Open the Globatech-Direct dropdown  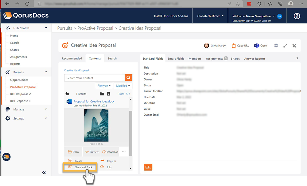210,16
